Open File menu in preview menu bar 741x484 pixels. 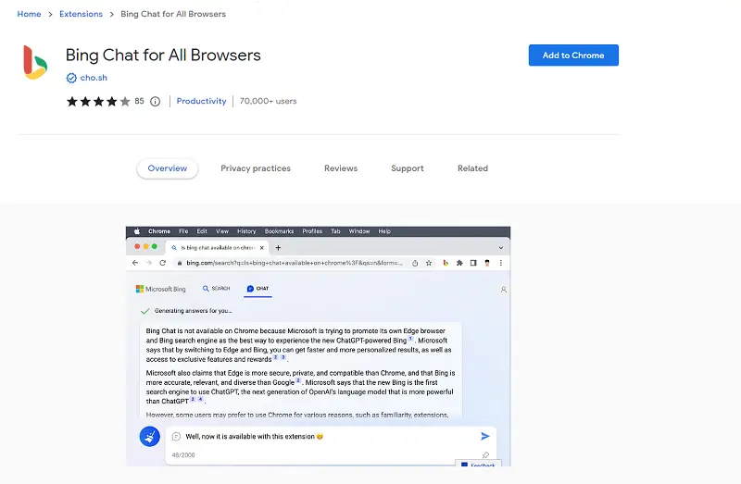click(x=183, y=231)
